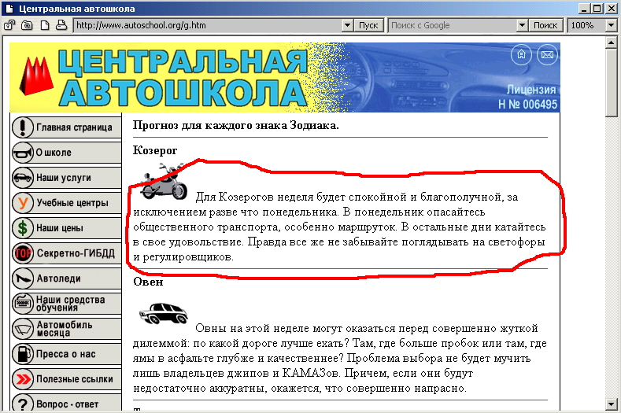This screenshot has width=621, height=413.
Task: Click the first toolbar icon left of camera
Action: (x=9, y=25)
